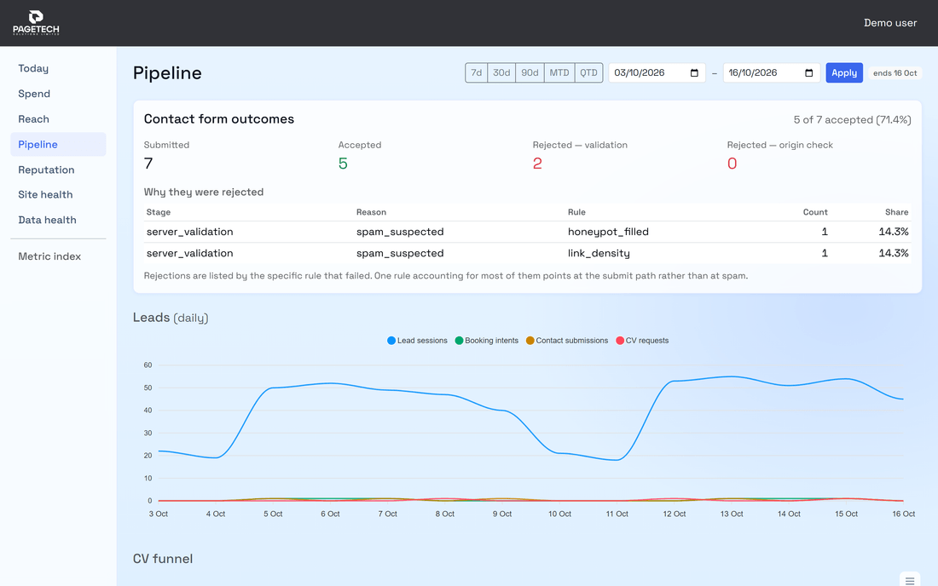The height and width of the screenshot is (586, 938).
Task: Open the start date calendar picker icon
Action: [694, 73]
